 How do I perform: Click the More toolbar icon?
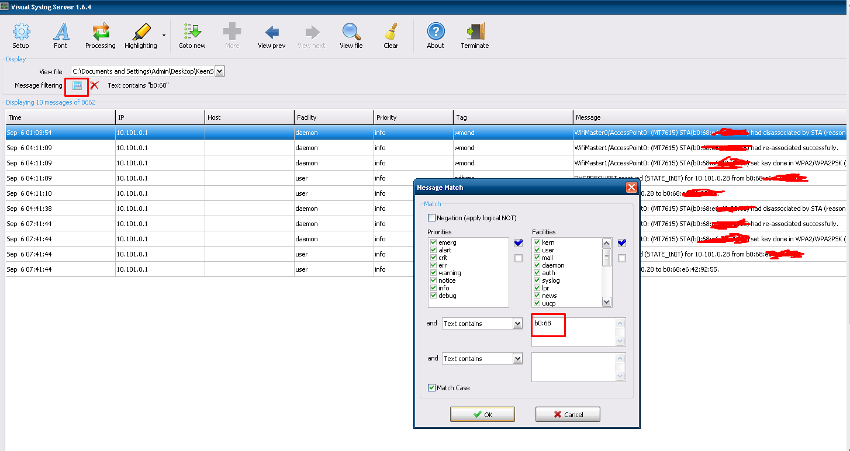(232, 36)
